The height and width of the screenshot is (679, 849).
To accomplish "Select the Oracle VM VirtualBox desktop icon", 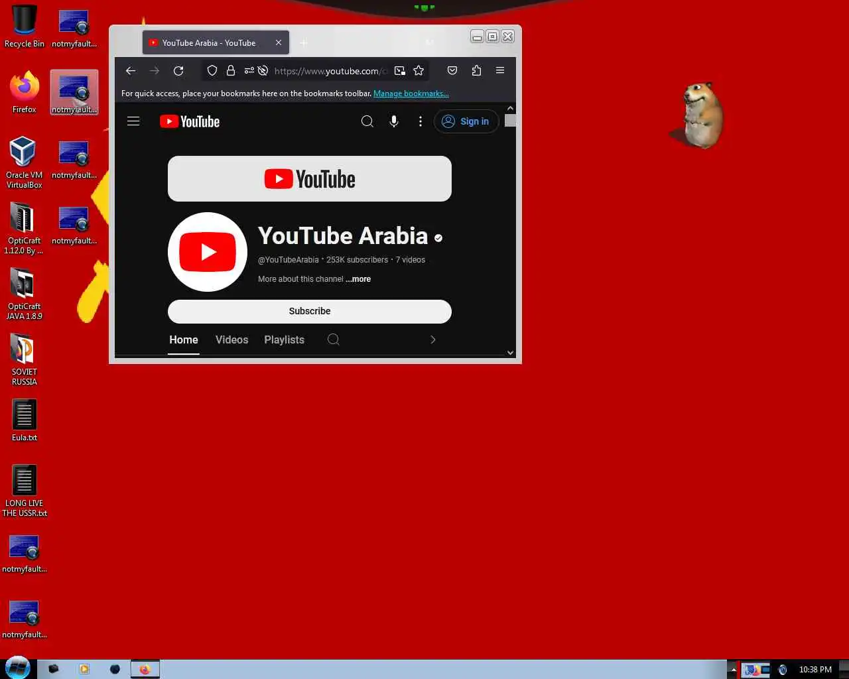I will point(25,162).
